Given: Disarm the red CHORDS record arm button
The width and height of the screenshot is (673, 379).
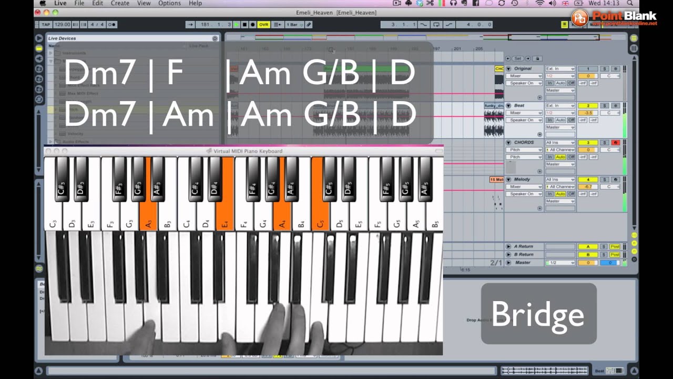Looking at the screenshot, I should click(616, 142).
